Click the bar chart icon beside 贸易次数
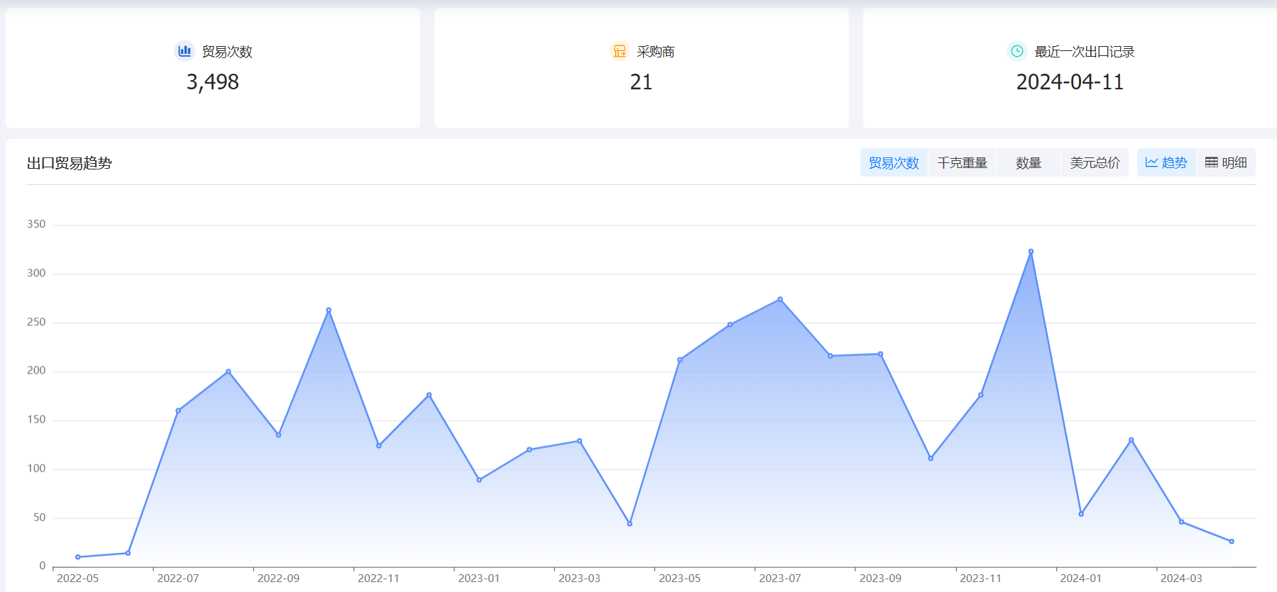 coord(185,51)
